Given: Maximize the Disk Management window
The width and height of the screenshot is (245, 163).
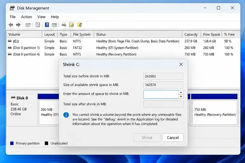Looking at the screenshot, I should point(218,8).
